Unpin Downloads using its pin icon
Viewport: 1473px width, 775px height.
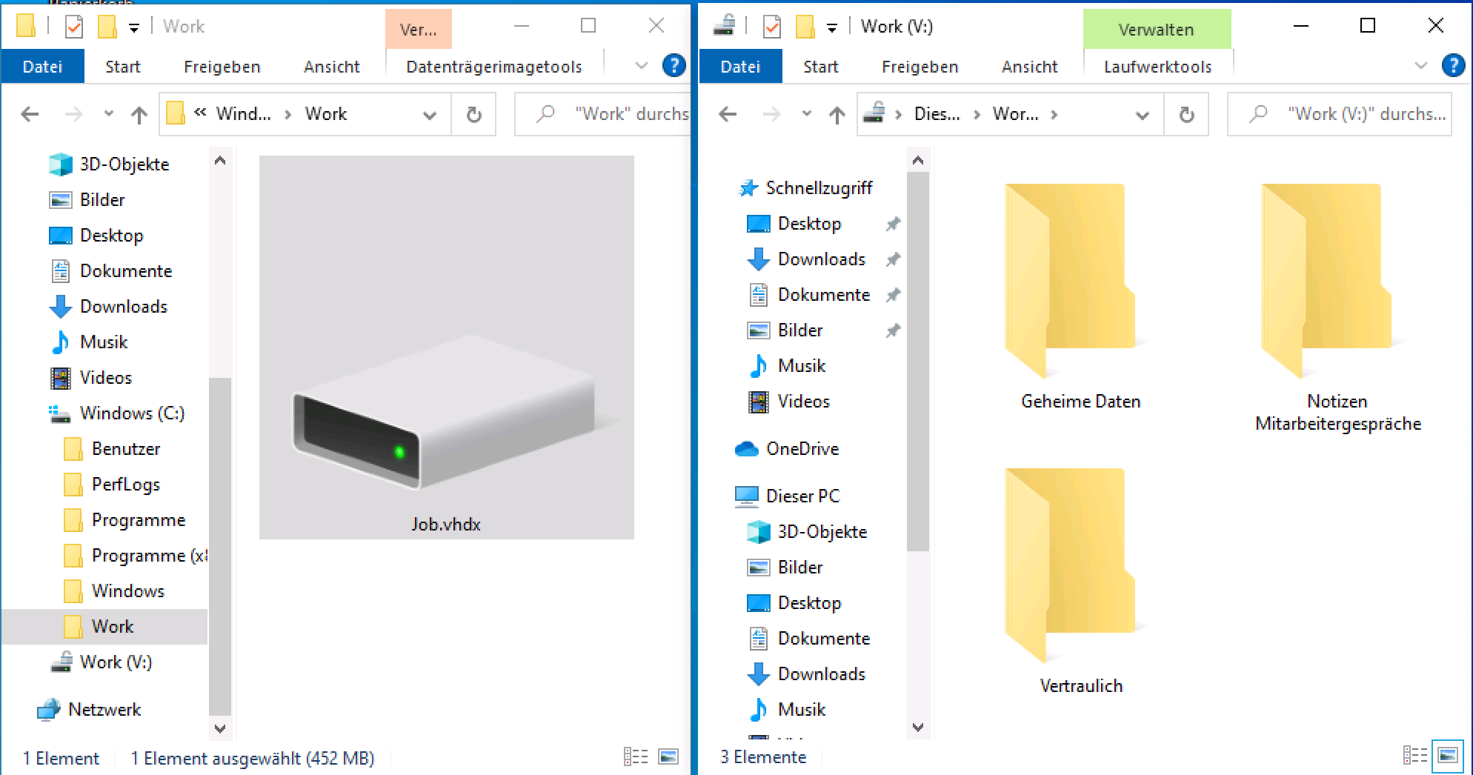(893, 259)
